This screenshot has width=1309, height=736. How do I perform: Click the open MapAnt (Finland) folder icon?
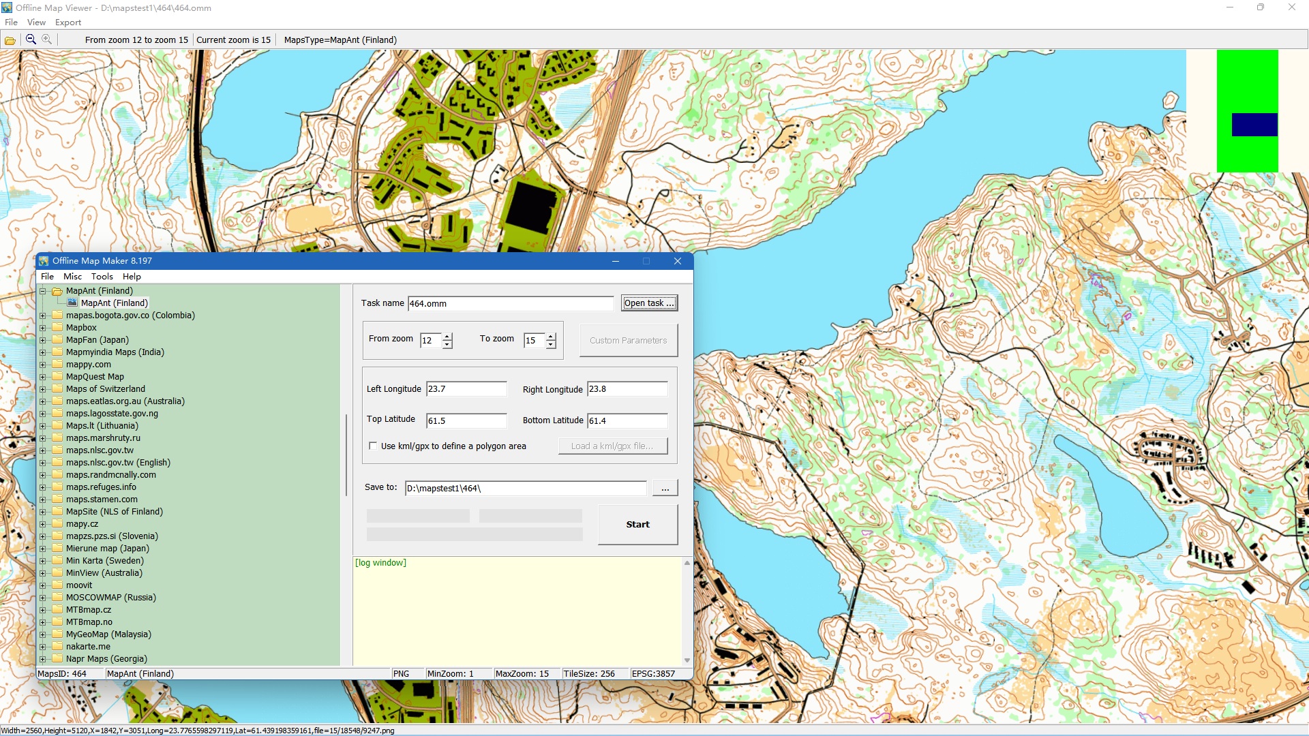(x=58, y=291)
